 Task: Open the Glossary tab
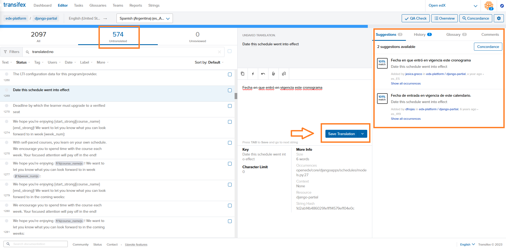pyautogui.click(x=456, y=35)
